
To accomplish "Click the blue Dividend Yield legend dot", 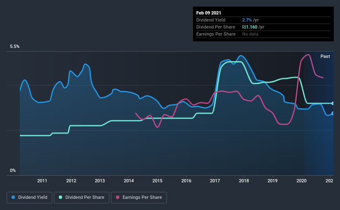I will click(x=13, y=197).
